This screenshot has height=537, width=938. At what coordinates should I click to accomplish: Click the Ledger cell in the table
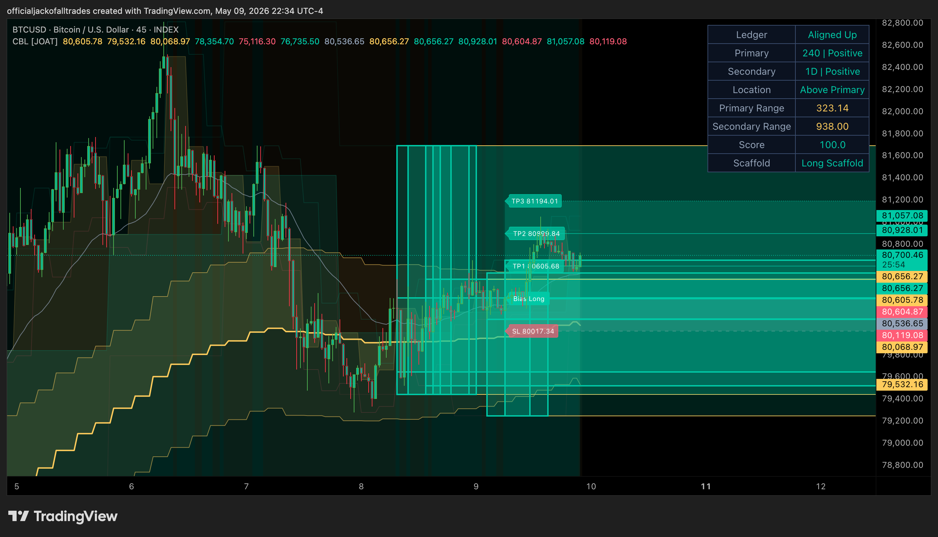751,35
